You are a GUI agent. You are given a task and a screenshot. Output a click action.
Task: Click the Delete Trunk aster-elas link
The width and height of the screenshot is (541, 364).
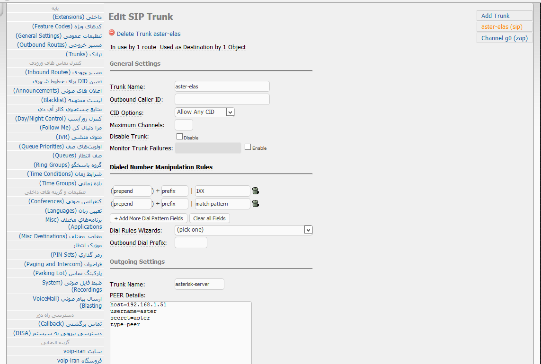[x=148, y=34]
